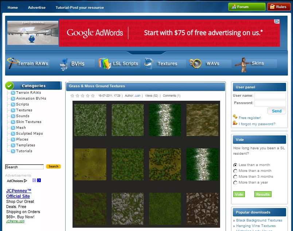Open Hanging Vine Textures download link
The width and height of the screenshot is (293, 231).
[256, 226]
